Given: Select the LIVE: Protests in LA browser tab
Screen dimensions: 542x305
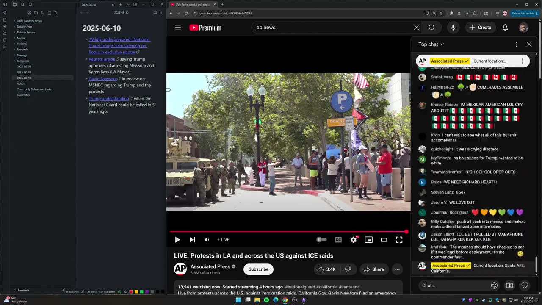Looking at the screenshot, I should 193,5.
